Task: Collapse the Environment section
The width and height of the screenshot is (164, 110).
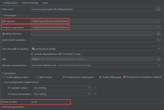Action: pyautogui.click(x=3, y=15)
